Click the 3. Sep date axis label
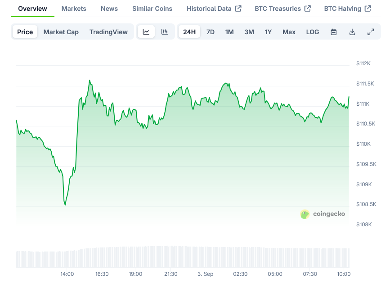 [205, 274]
